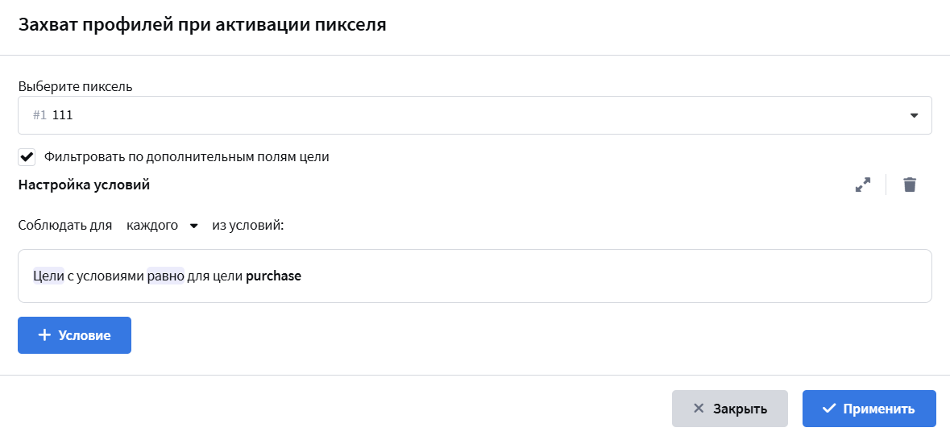
Task: Click the X icon in Закрыть button
Action: point(699,408)
